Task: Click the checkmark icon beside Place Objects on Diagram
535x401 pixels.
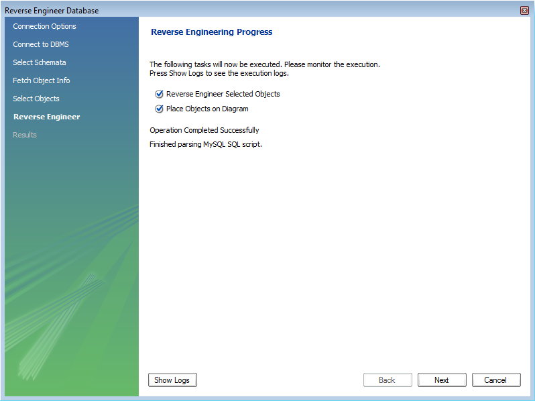Action: (159, 109)
